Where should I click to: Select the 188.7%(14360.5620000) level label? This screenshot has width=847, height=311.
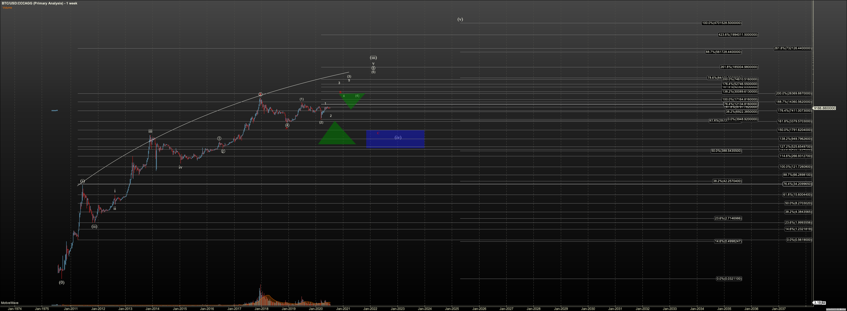(x=794, y=102)
